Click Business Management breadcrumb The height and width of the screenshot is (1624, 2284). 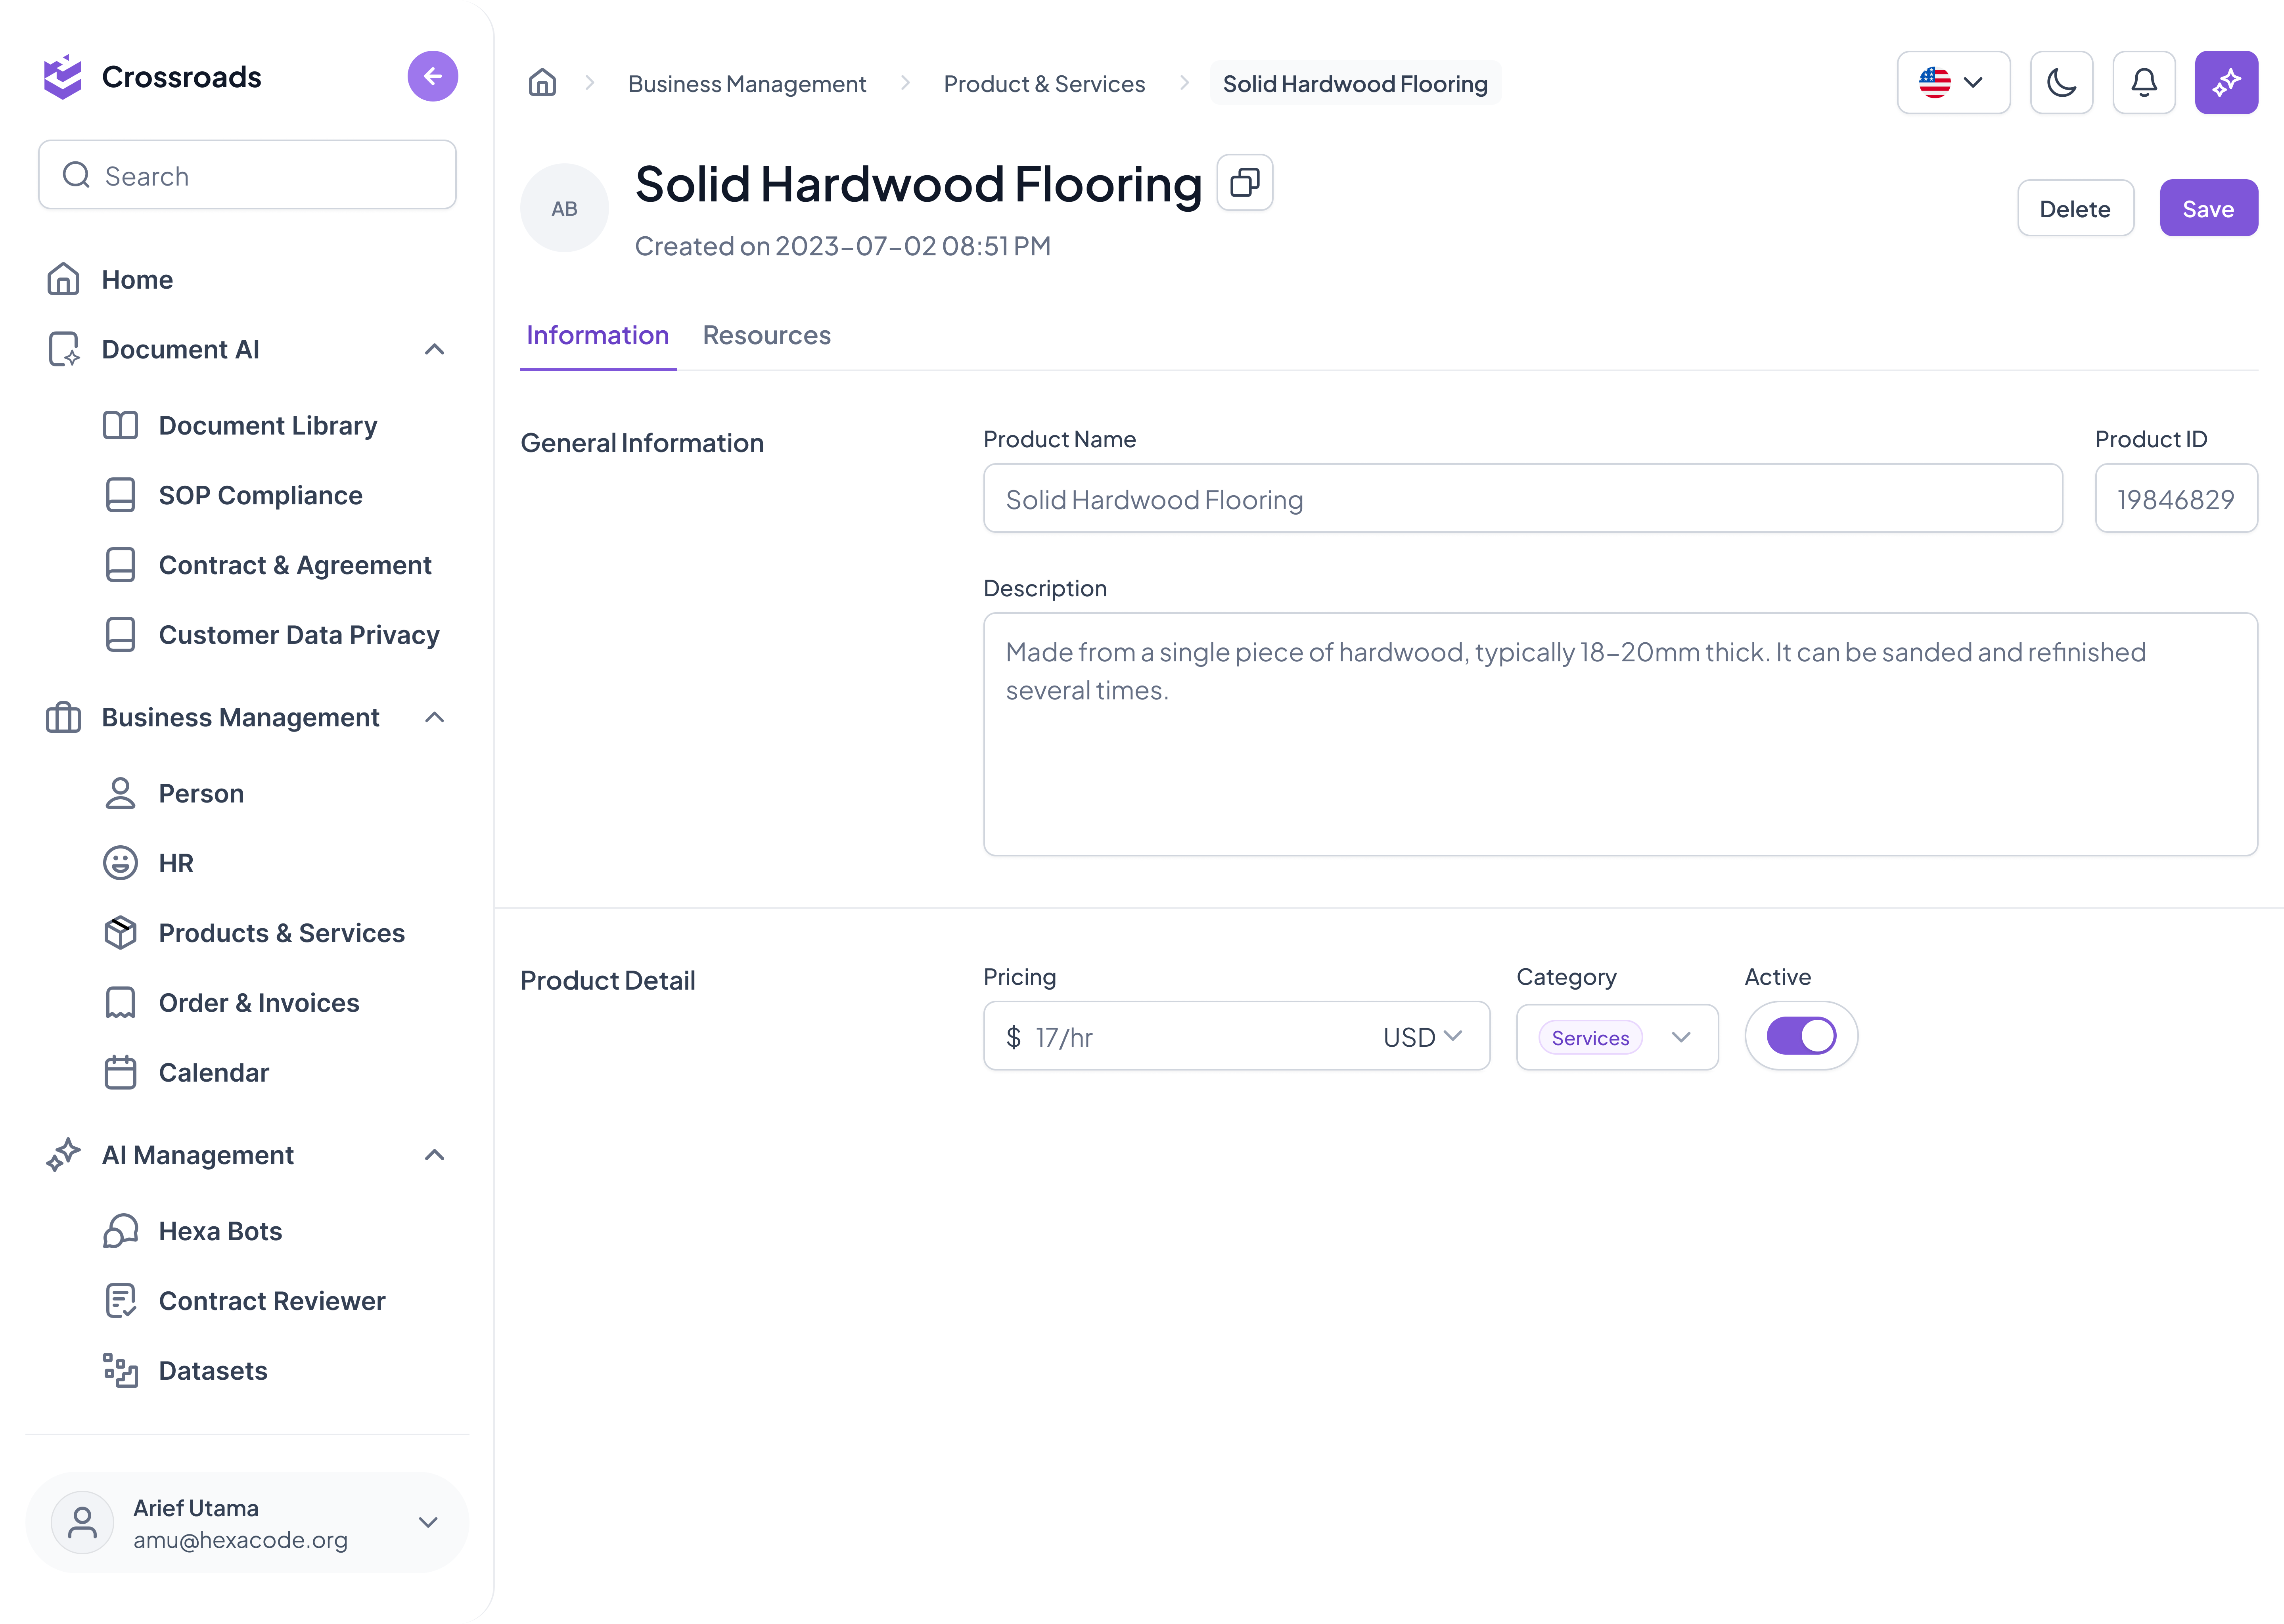[747, 84]
